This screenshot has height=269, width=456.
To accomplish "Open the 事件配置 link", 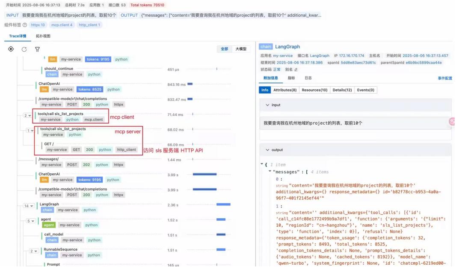I will pos(445,78).
